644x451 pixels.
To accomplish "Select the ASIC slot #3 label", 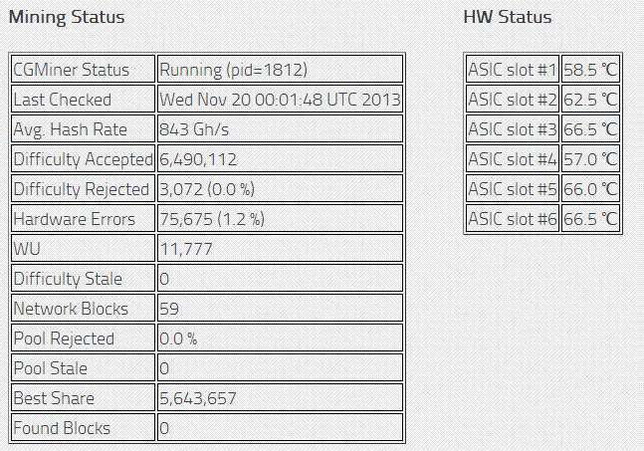I will [x=513, y=129].
